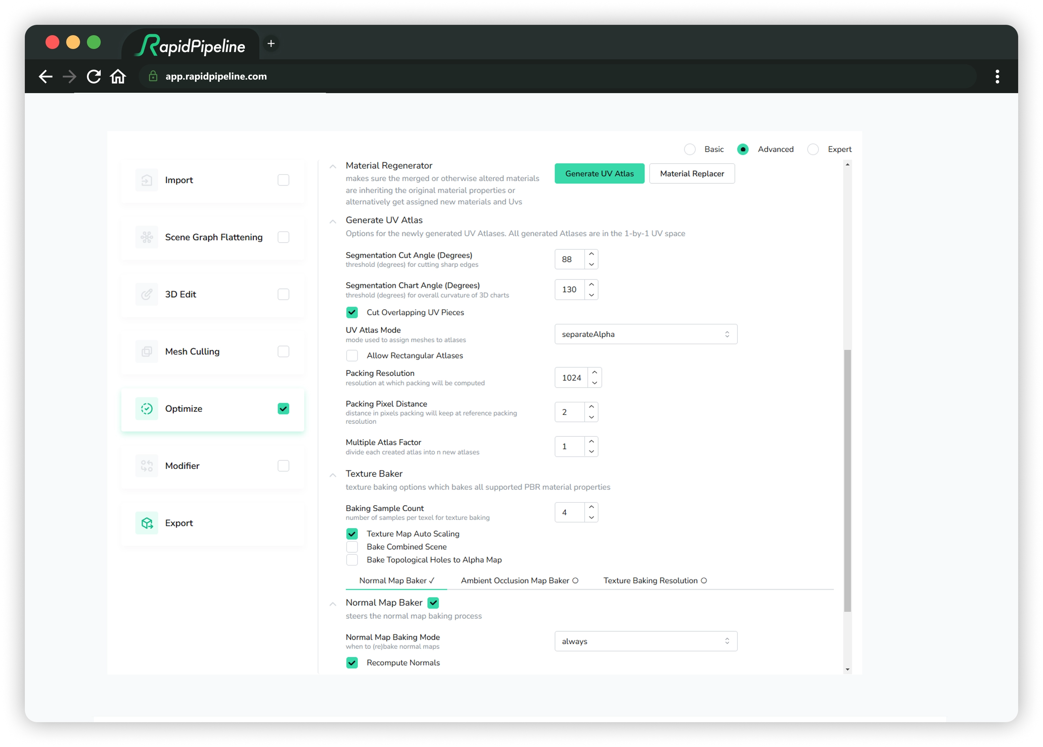Collapse the Normal Map Baker section

coord(332,604)
